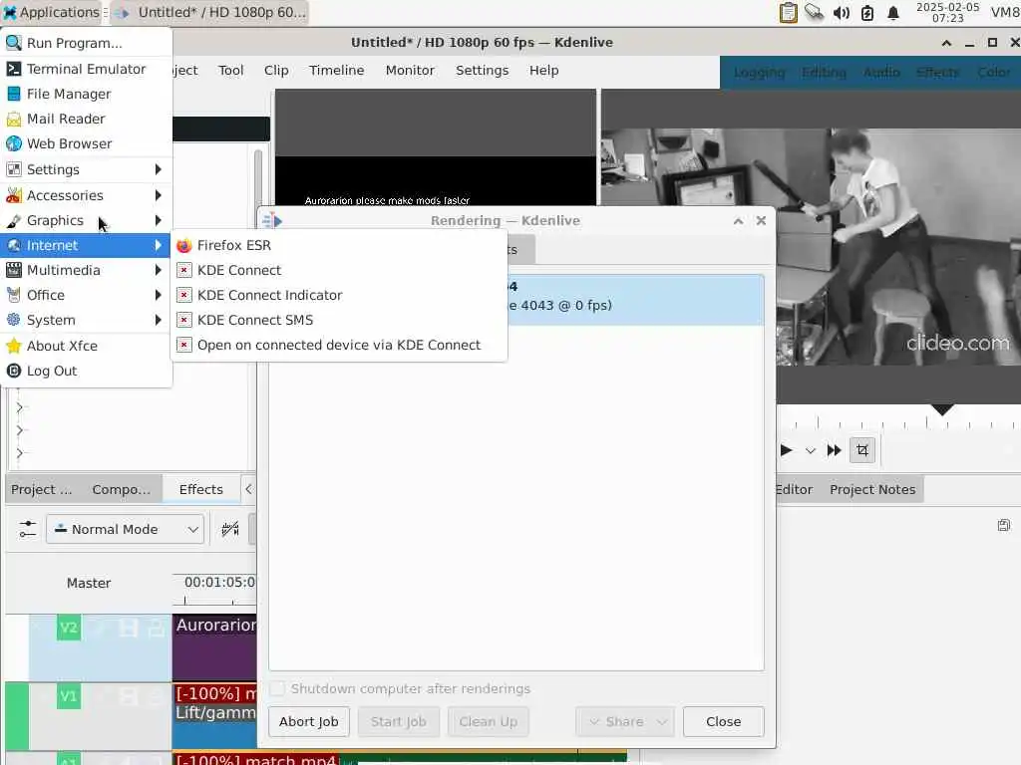Viewport: 1021px width, 765px height.
Task: Toggle Shutdown computer after renderings checkbox
Action: (x=277, y=688)
